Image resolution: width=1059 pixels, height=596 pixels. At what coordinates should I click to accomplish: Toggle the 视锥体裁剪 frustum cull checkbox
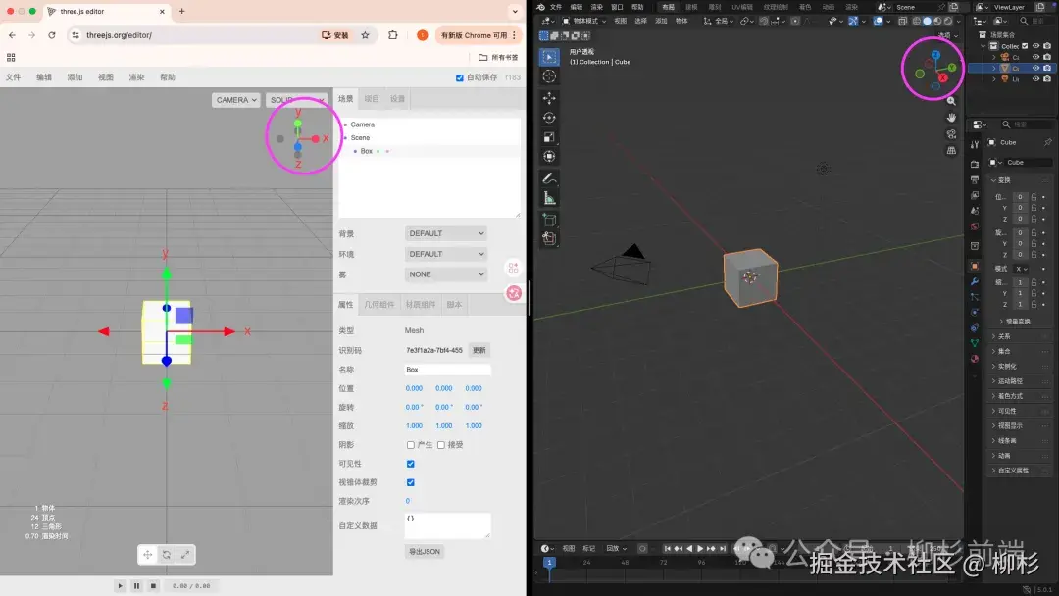click(411, 482)
